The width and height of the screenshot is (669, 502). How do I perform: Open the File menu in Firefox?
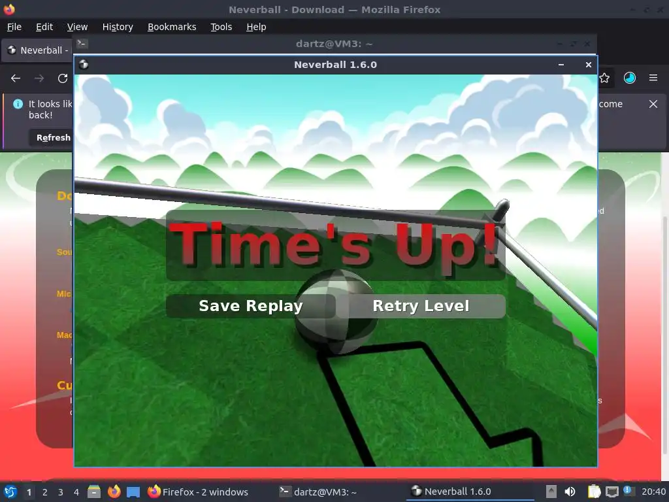[14, 27]
